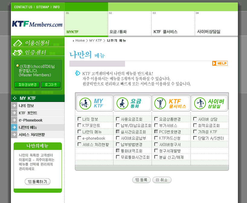Open KTF 포인트 in the sidebar menu
The height and width of the screenshot is (203, 247).
[x=38, y=113]
